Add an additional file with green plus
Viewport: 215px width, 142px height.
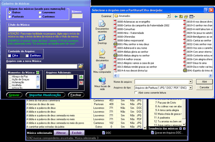(81, 77)
